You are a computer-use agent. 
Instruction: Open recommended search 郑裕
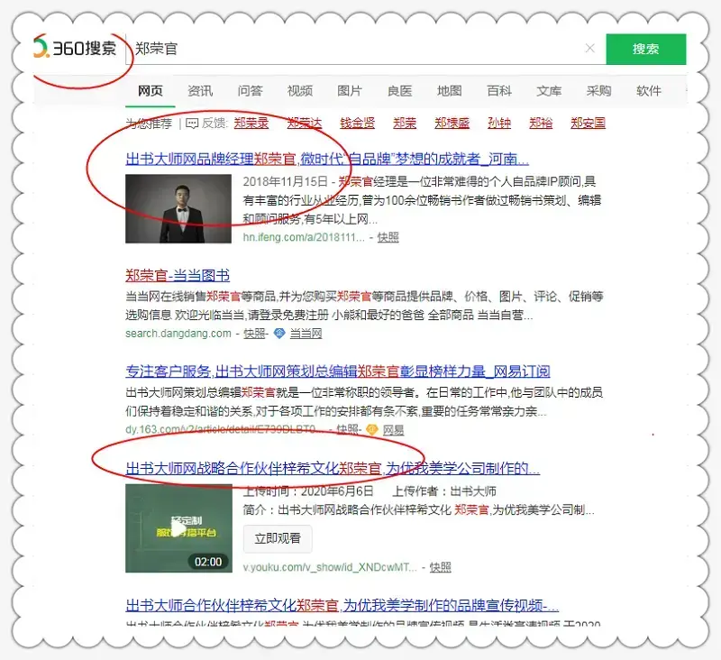tap(541, 124)
